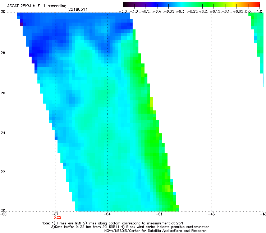Image resolution: width=266 pixels, height=233 pixels.
Task: Click the longitude axis label '-54'
Action: [107, 214]
